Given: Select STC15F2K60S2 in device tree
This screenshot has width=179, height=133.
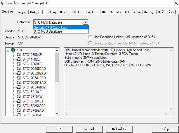Looking at the screenshot, I should pos(34,106).
